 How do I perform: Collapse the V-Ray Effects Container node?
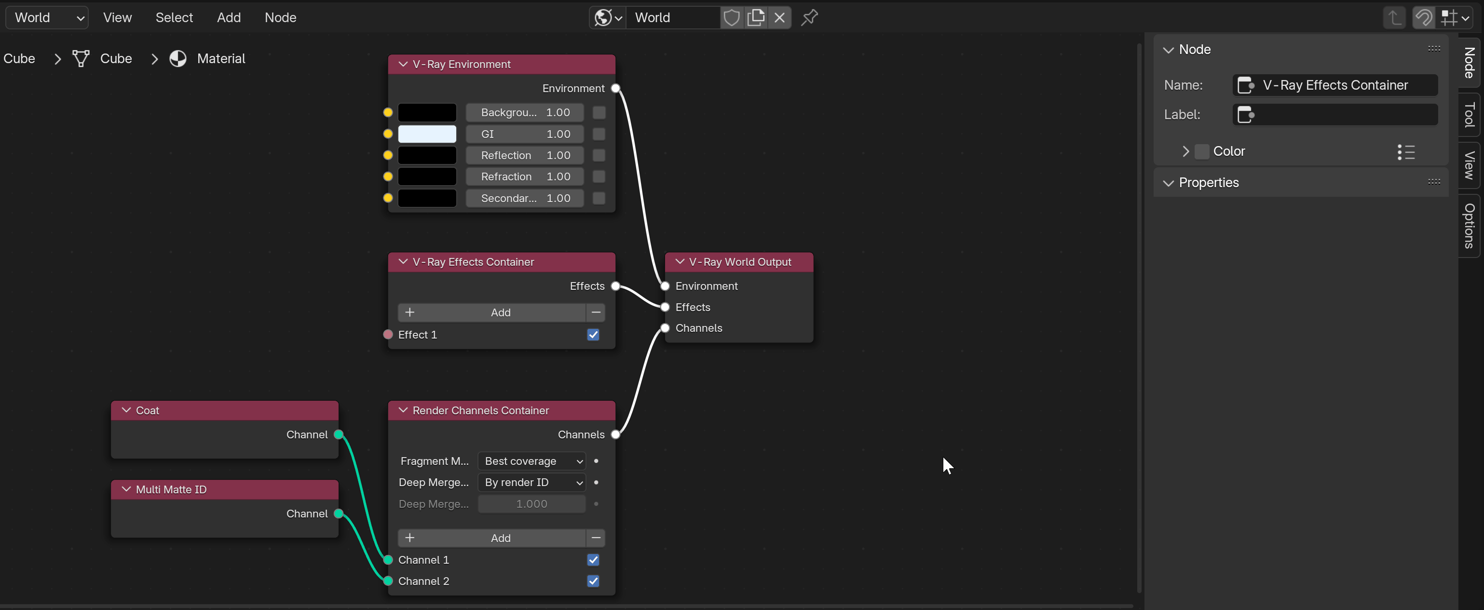point(403,261)
